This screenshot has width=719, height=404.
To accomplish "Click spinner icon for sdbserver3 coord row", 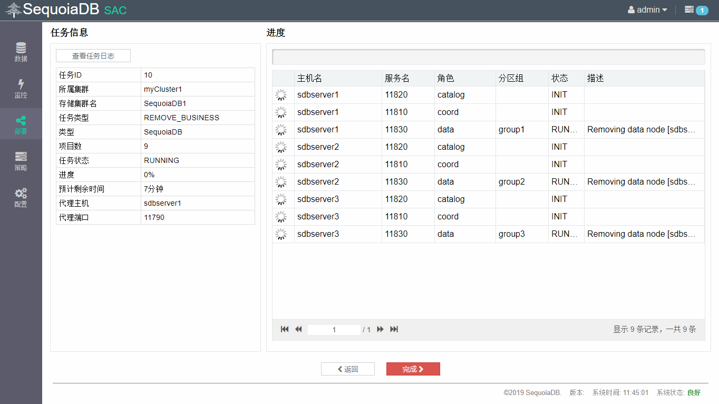I will [281, 217].
